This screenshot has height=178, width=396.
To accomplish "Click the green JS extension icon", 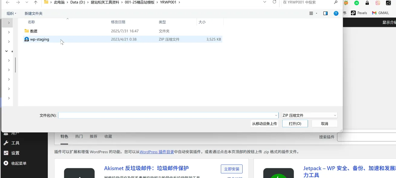I will [x=357, y=3].
